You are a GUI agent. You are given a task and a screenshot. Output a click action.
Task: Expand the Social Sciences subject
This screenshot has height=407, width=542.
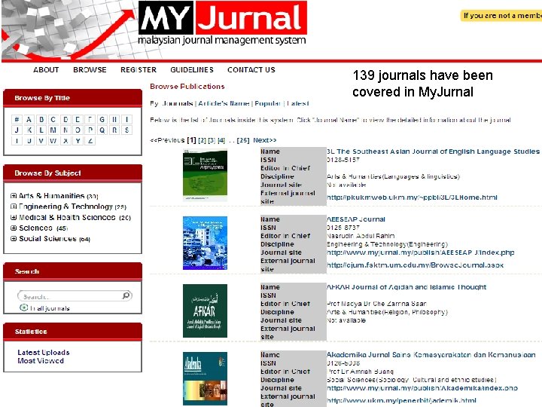tap(14, 239)
